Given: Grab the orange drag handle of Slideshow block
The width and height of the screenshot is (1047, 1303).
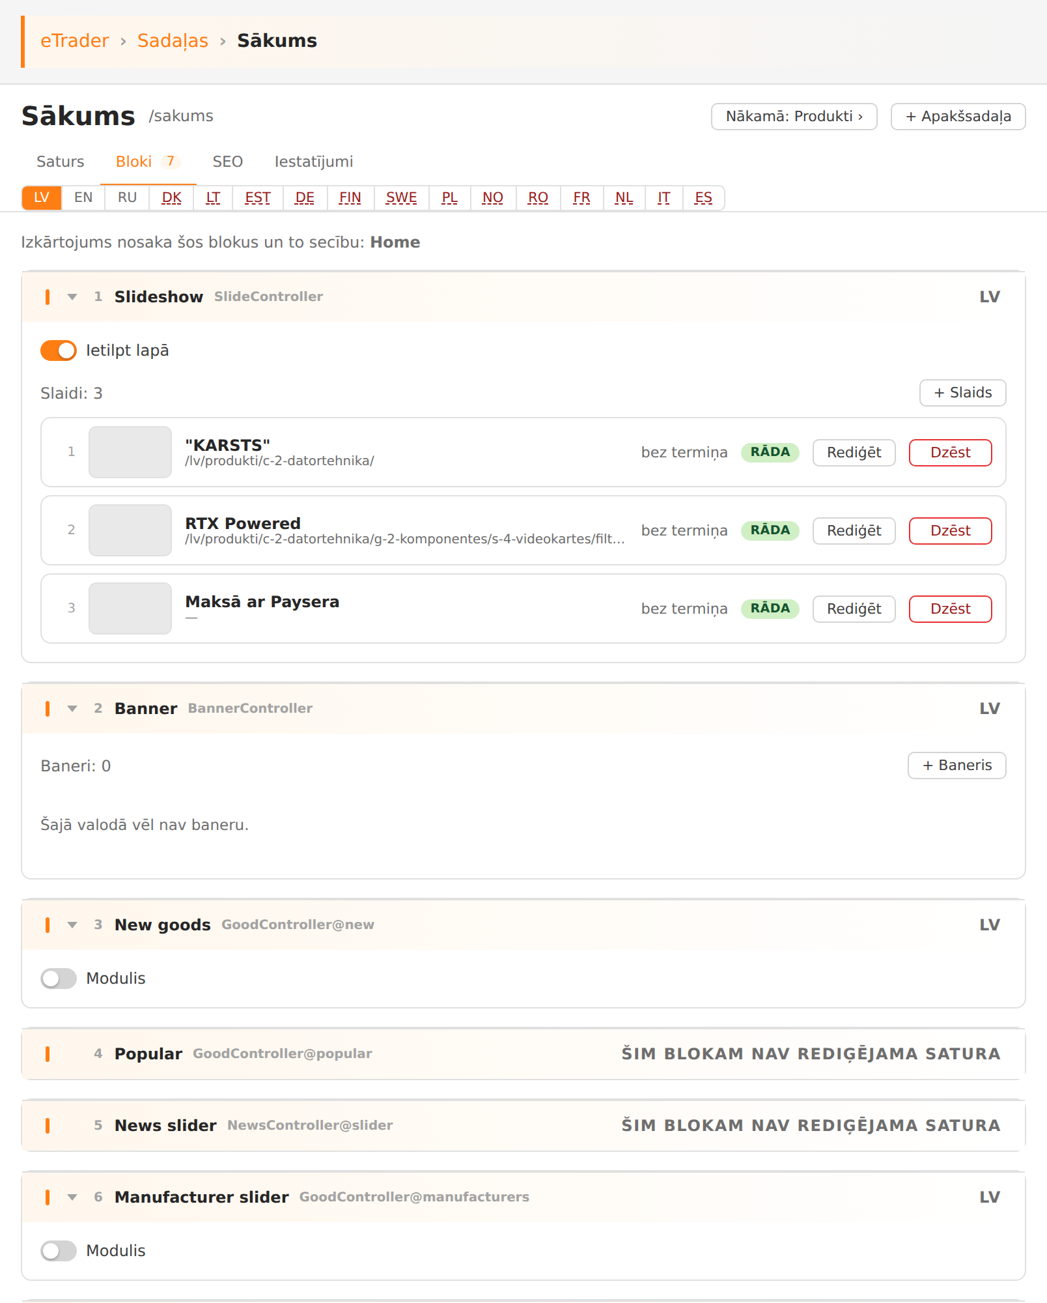Looking at the screenshot, I should (48, 297).
